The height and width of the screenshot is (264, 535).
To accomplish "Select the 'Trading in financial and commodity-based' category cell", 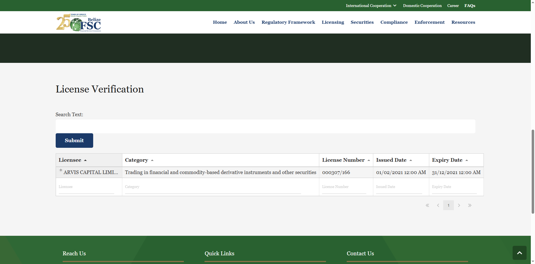I will coord(220,172).
